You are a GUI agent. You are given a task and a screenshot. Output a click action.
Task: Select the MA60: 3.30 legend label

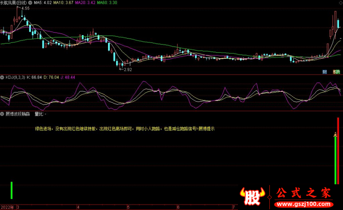click(x=108, y=3)
